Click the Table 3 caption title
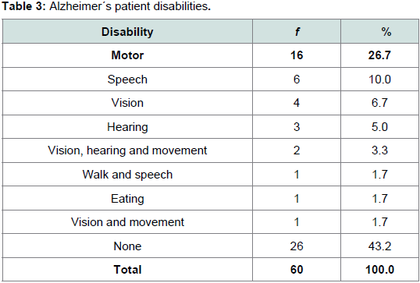The image size is (420, 283). coord(106,6)
